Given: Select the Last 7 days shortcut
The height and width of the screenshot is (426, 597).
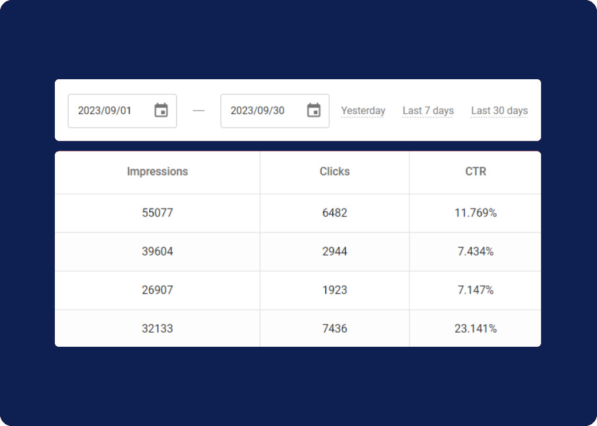Looking at the screenshot, I should click(428, 111).
